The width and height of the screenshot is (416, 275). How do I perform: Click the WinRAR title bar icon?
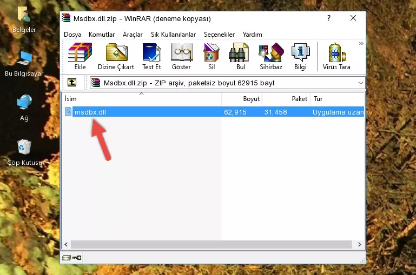pos(66,18)
